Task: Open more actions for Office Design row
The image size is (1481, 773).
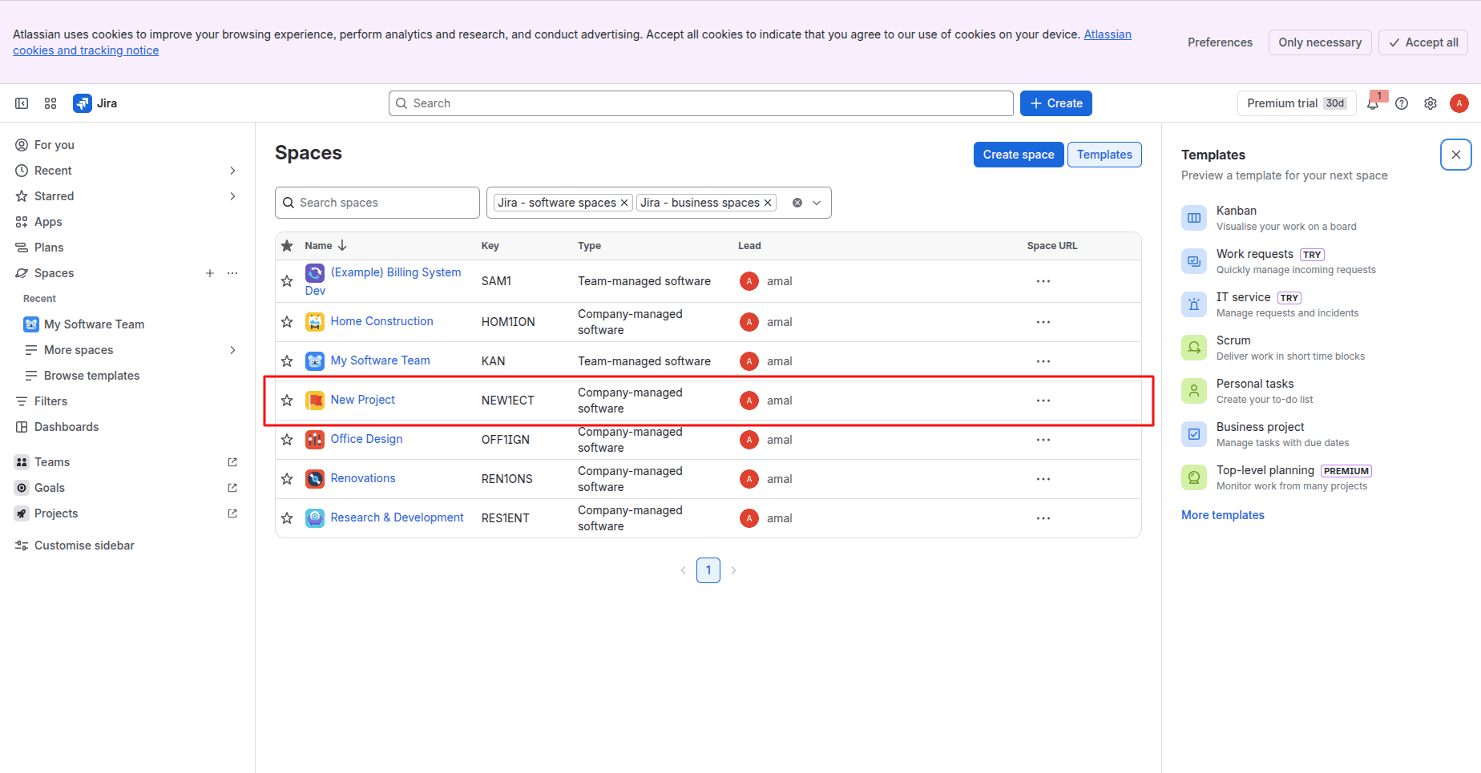Action: pyautogui.click(x=1043, y=440)
